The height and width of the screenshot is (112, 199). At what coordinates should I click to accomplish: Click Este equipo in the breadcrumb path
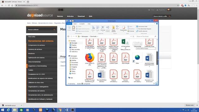click(85, 36)
